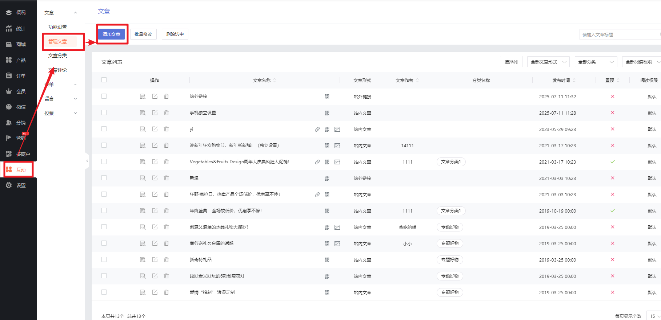Viewport: 661px width, 320px height.
Task: Open the 全部文章形式 dropdown filter
Action: point(548,62)
